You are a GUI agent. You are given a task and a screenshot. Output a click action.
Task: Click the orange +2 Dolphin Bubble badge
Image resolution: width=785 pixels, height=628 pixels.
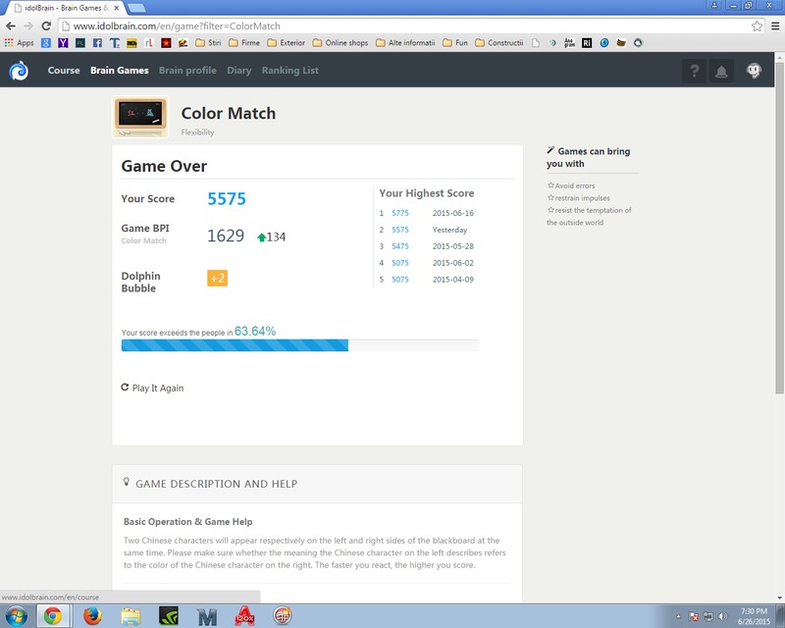click(217, 278)
